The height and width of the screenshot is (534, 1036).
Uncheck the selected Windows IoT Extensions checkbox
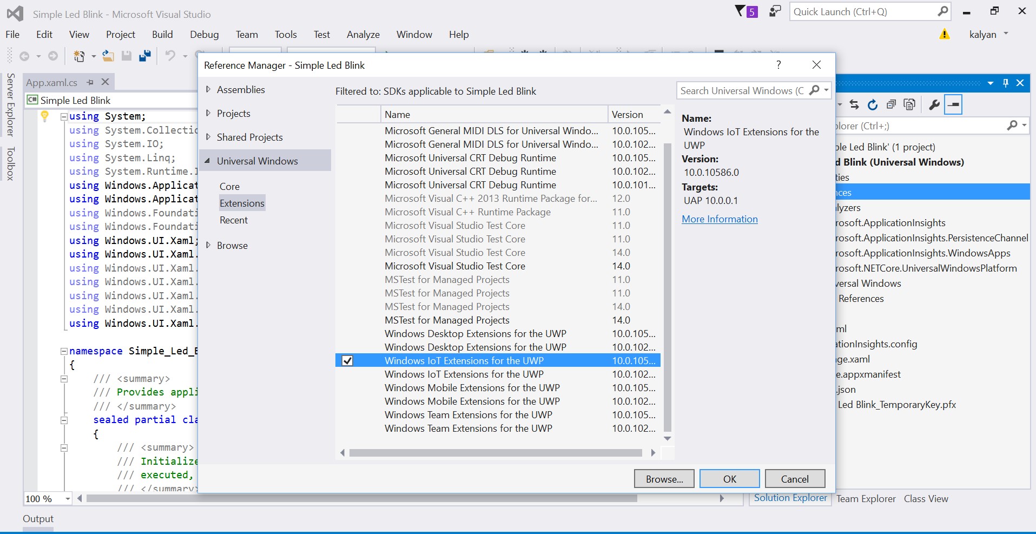(347, 360)
